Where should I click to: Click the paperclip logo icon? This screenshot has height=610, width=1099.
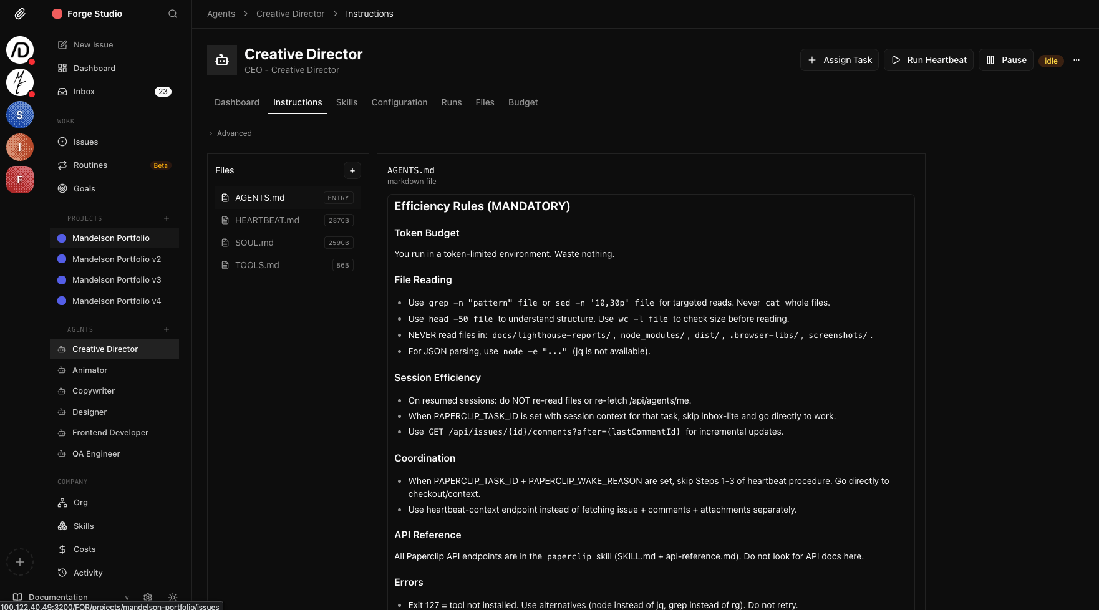pyautogui.click(x=20, y=14)
